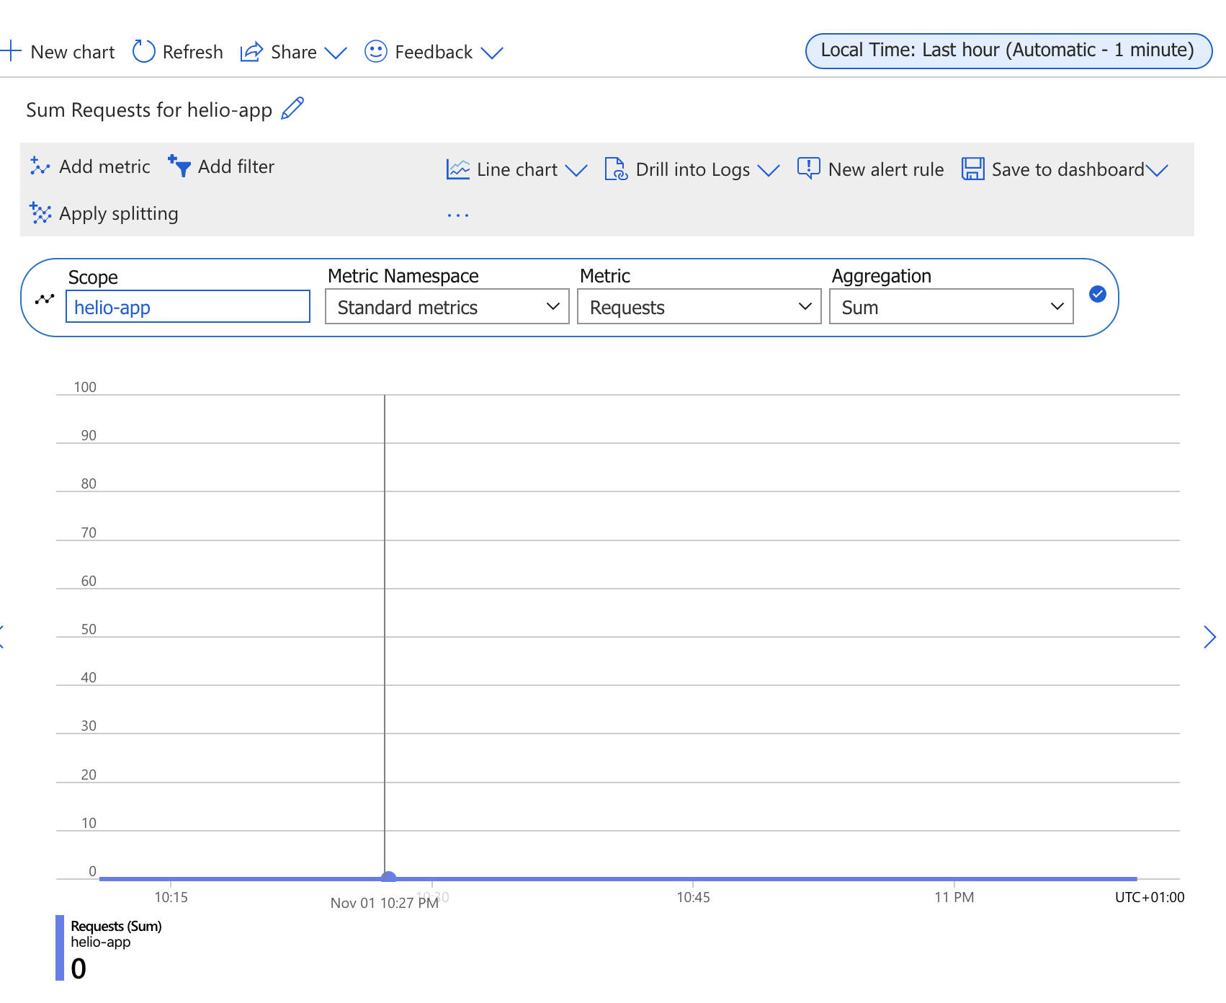Click the edit pencil beside the chart title
This screenshot has width=1226, height=1003.
click(292, 109)
